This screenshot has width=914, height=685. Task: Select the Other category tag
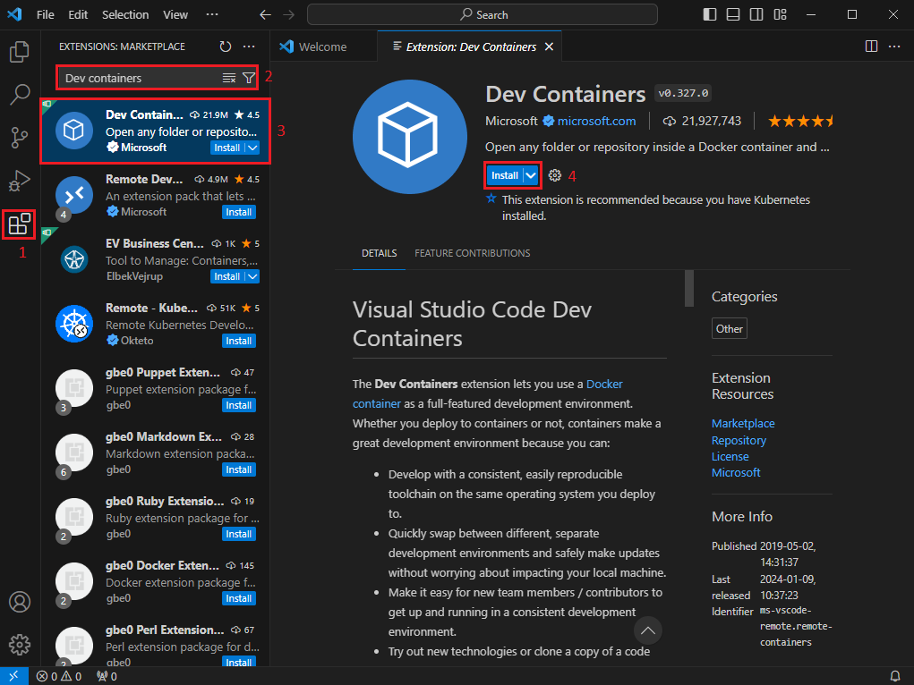click(x=730, y=328)
